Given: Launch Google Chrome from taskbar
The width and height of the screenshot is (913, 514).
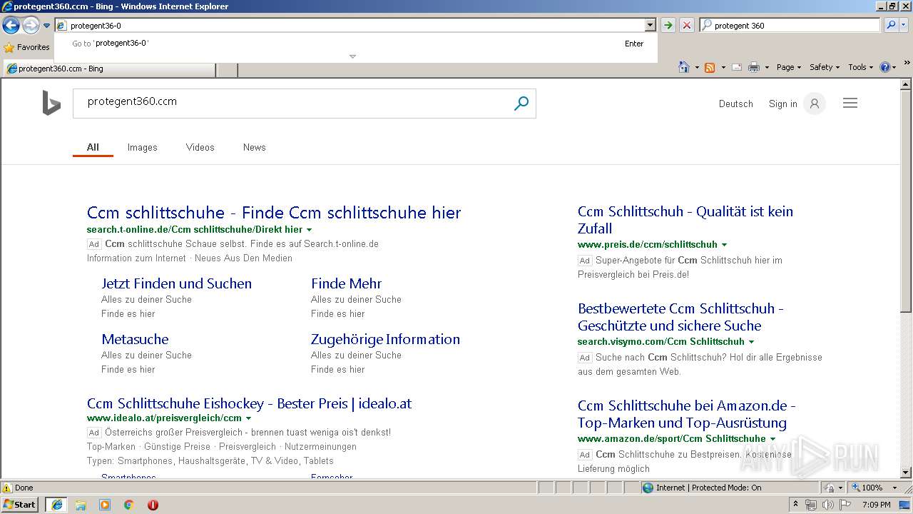Looking at the screenshot, I should point(129,505).
